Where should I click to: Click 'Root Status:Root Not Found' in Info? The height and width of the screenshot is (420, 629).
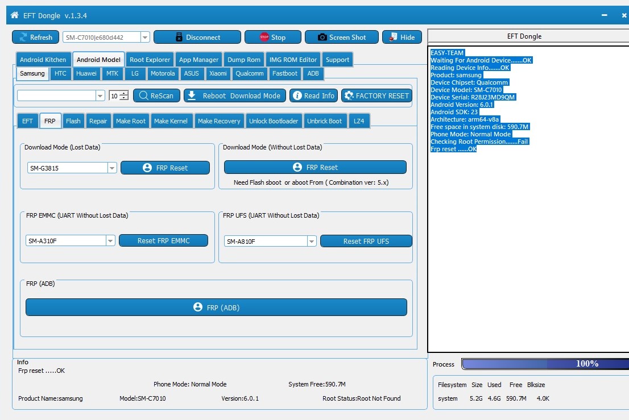click(362, 398)
